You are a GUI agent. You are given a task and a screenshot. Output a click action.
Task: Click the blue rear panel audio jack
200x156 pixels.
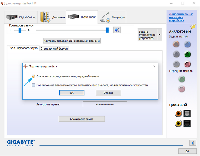click(x=188, y=45)
